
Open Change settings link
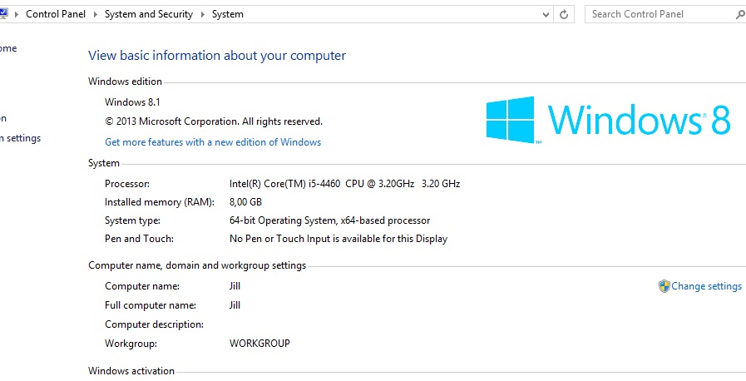706,286
